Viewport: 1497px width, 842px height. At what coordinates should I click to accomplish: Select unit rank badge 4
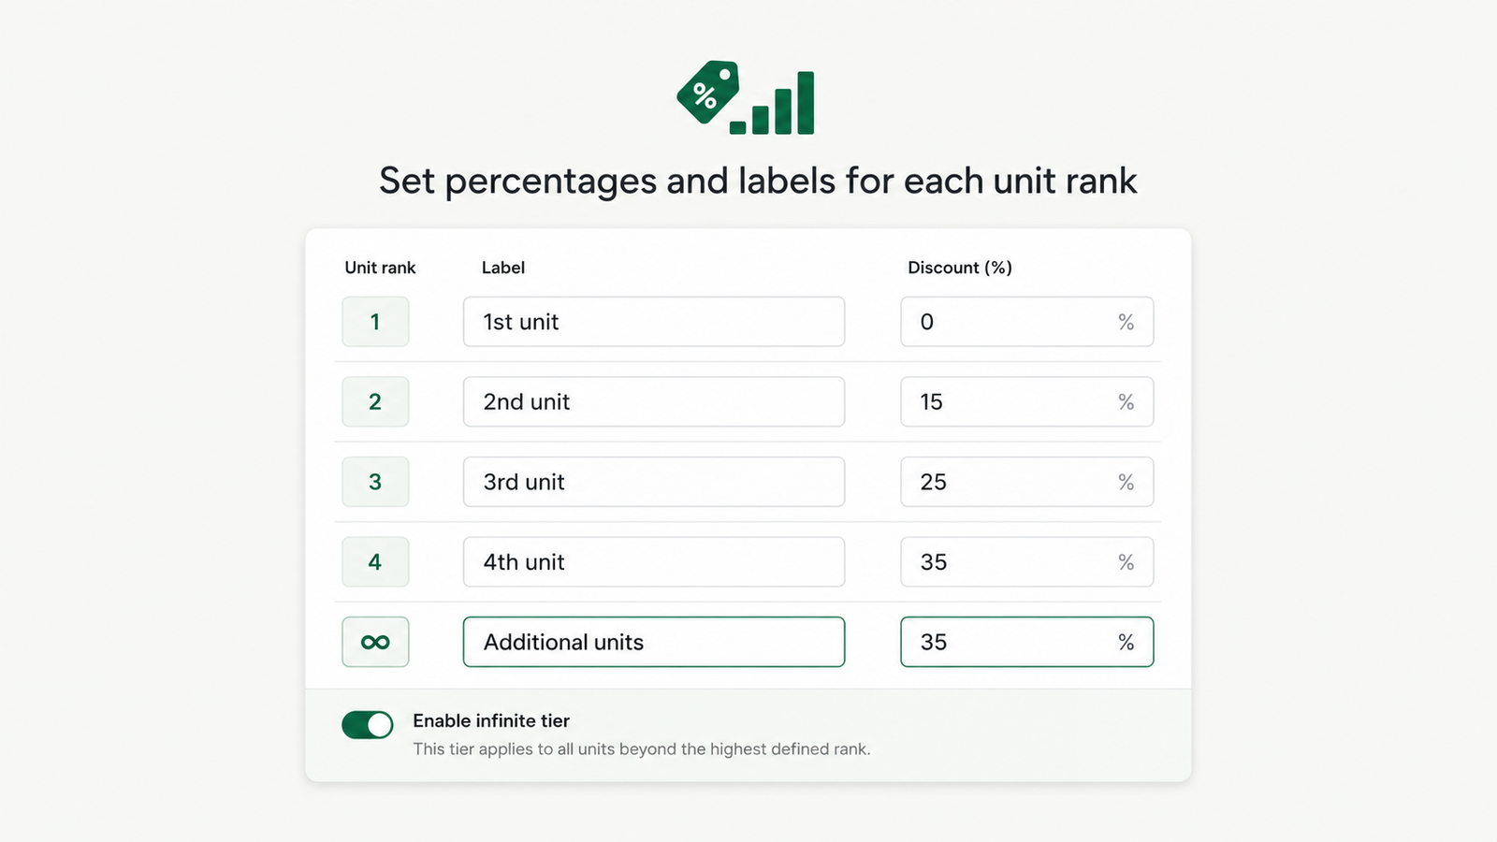[x=375, y=561]
